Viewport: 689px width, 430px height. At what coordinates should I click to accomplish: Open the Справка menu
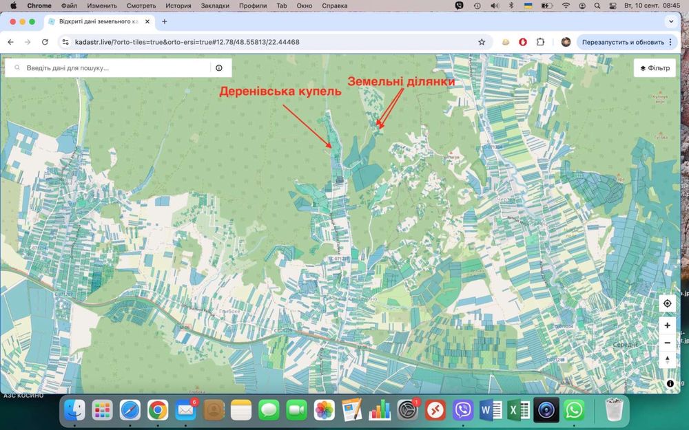(334, 6)
